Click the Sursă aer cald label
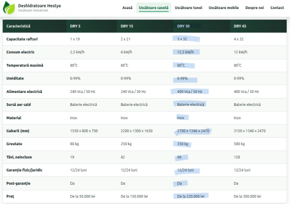Screen dimensions: 290x204 19,105
